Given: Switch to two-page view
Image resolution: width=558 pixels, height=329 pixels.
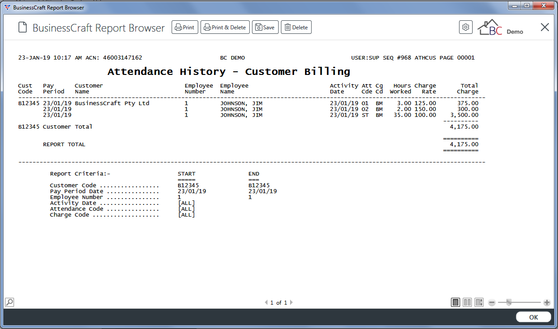Looking at the screenshot, I should click(468, 302).
